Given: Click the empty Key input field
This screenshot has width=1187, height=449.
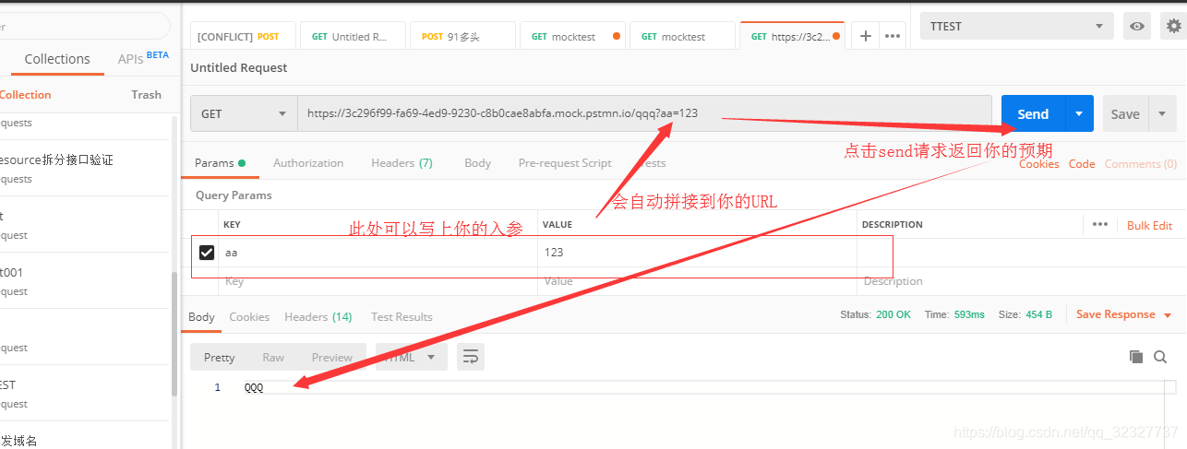Looking at the screenshot, I should (x=378, y=281).
